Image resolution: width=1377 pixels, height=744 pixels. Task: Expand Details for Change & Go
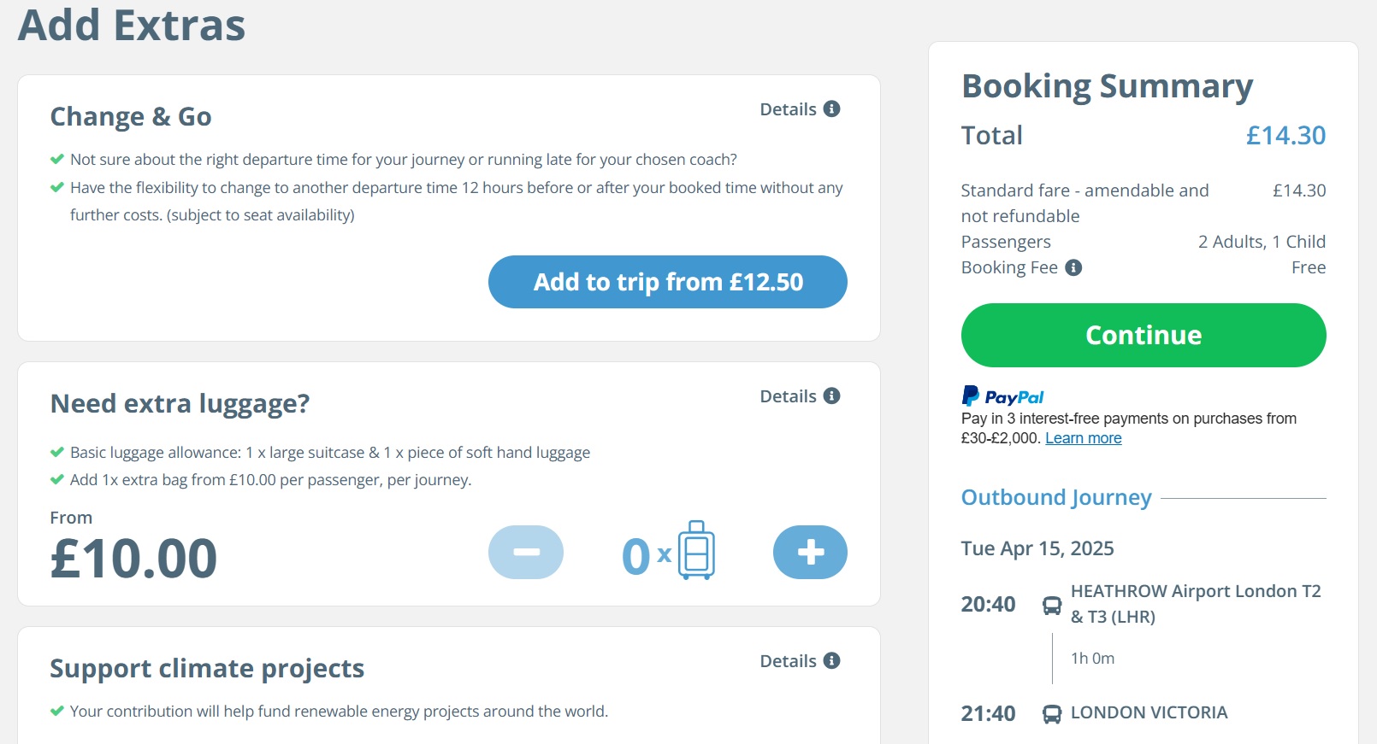(788, 109)
